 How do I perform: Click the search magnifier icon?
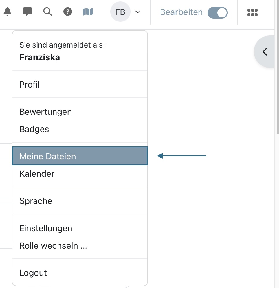47,12
